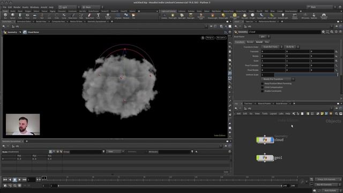Jump to last frame of timeline
The image size is (343, 193).
tap(24, 180)
